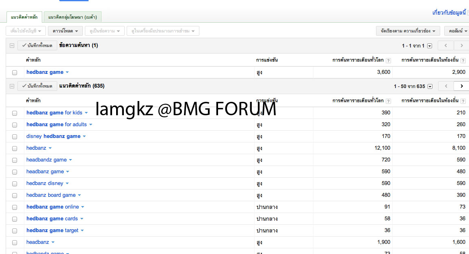Open arrow menu next to hedbanz disney
Screen dimensions: 469x254
pos(67,183)
